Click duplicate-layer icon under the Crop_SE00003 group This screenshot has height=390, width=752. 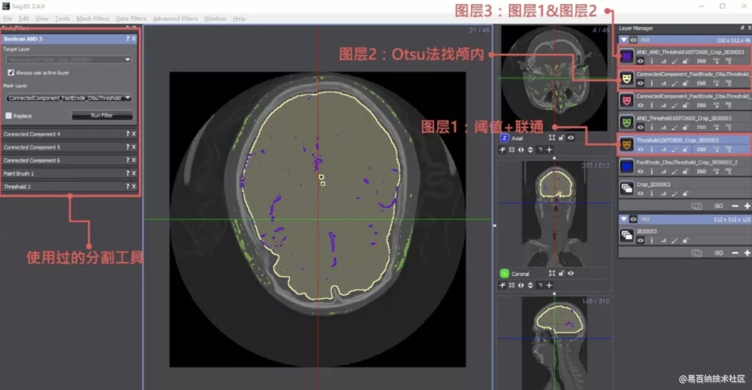coord(697,206)
